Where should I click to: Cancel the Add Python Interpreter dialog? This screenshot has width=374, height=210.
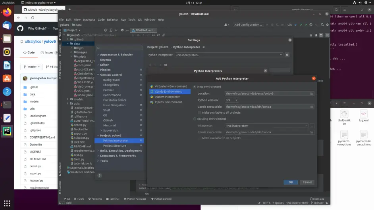point(307,182)
